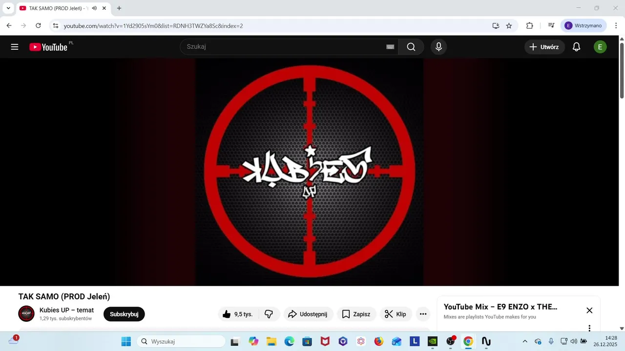
Task: Subscribe with the Subskrybuj button
Action: tap(124, 314)
